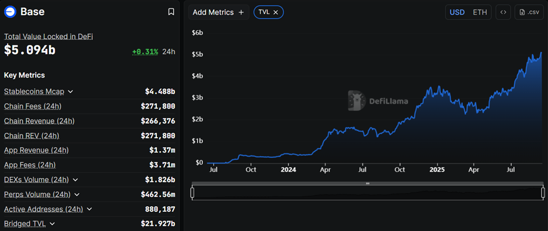Click the $1.826b DEXs volume value

pos(160,180)
